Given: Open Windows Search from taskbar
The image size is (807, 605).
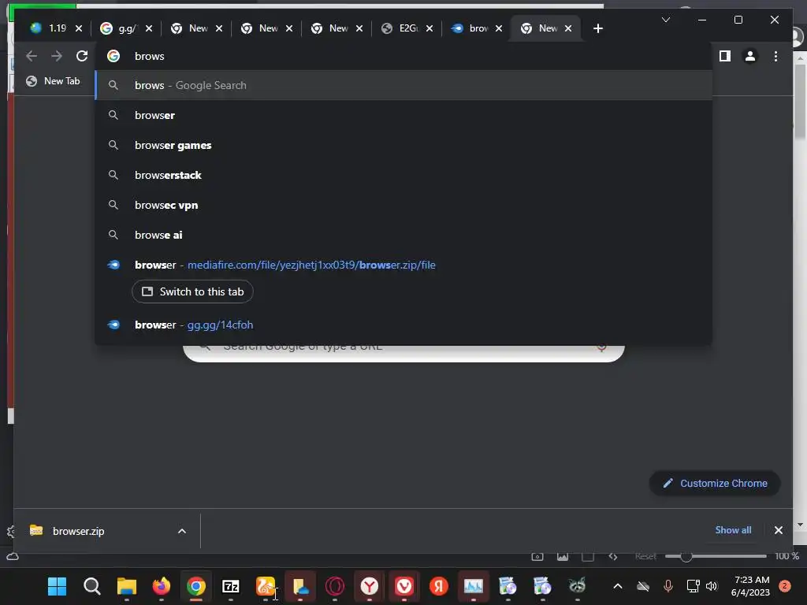Looking at the screenshot, I should coord(91,586).
